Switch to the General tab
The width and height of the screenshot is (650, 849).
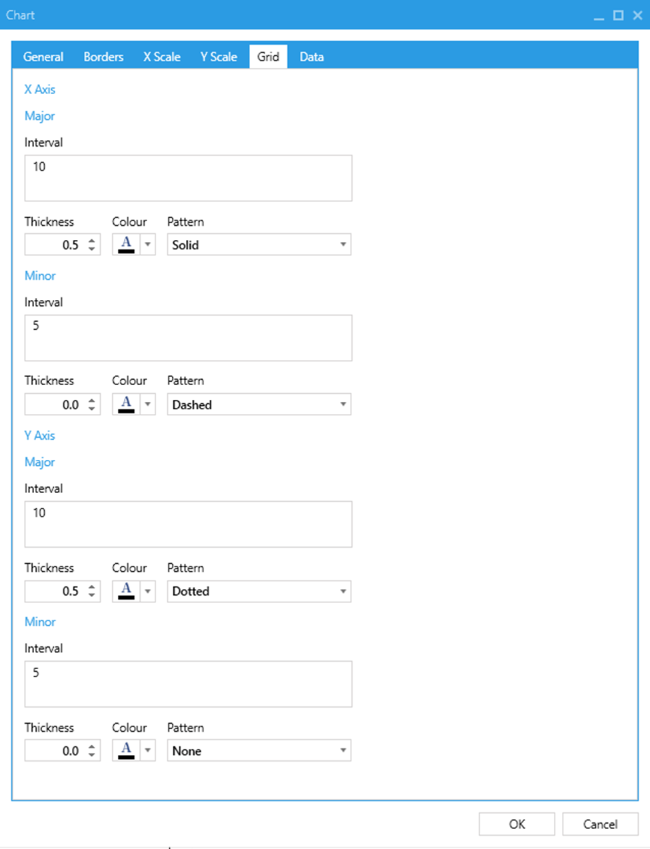pyautogui.click(x=43, y=57)
